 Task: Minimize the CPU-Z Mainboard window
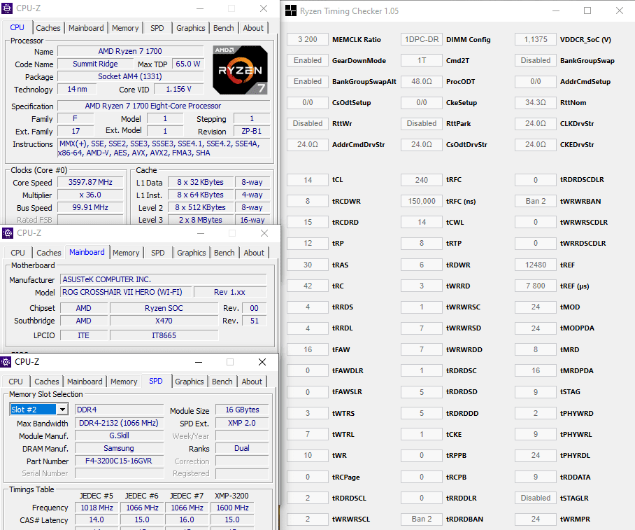tap(201, 233)
